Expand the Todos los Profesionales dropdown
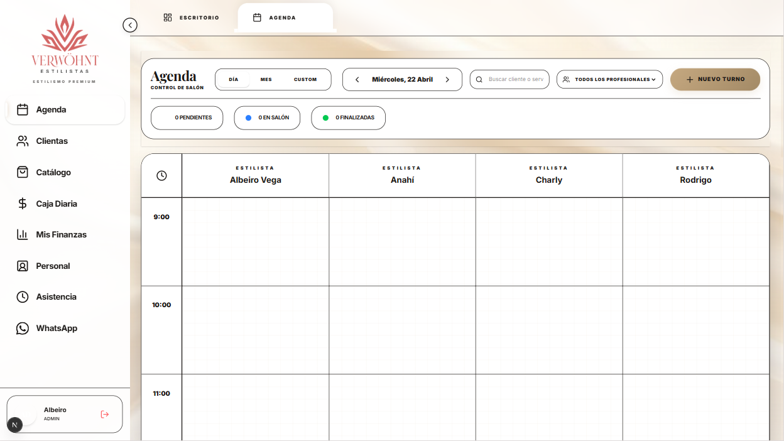Viewport: 784px width, 441px height. click(609, 80)
